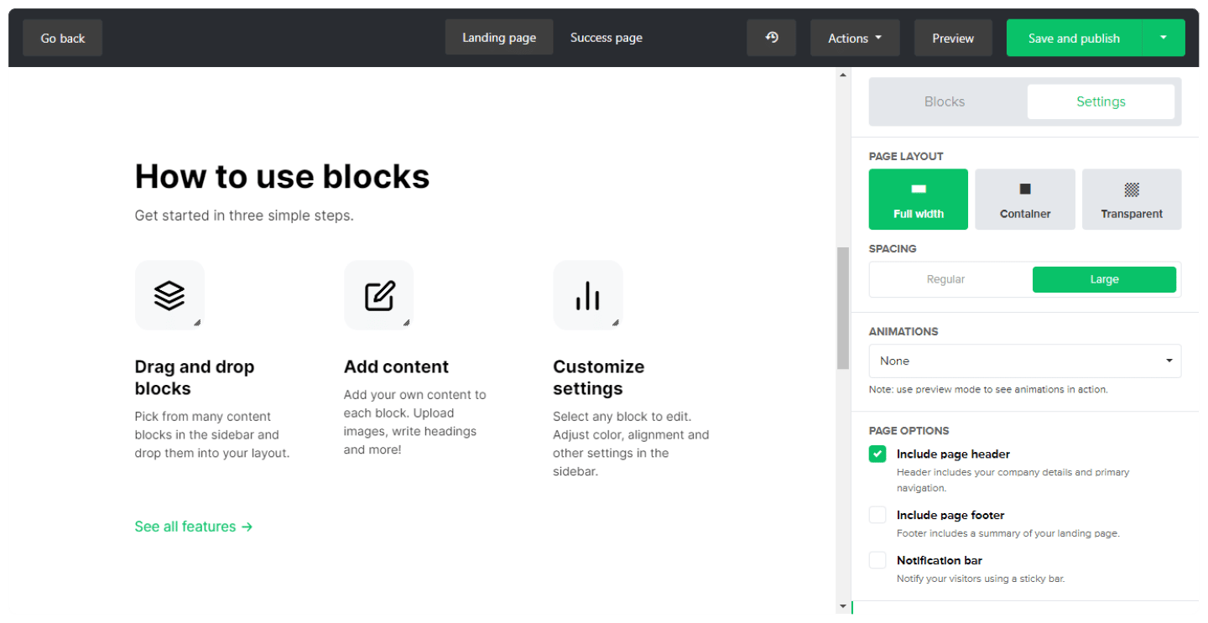Choose the Transparent page layout
The width and height of the screenshot is (1208, 623).
pos(1132,200)
